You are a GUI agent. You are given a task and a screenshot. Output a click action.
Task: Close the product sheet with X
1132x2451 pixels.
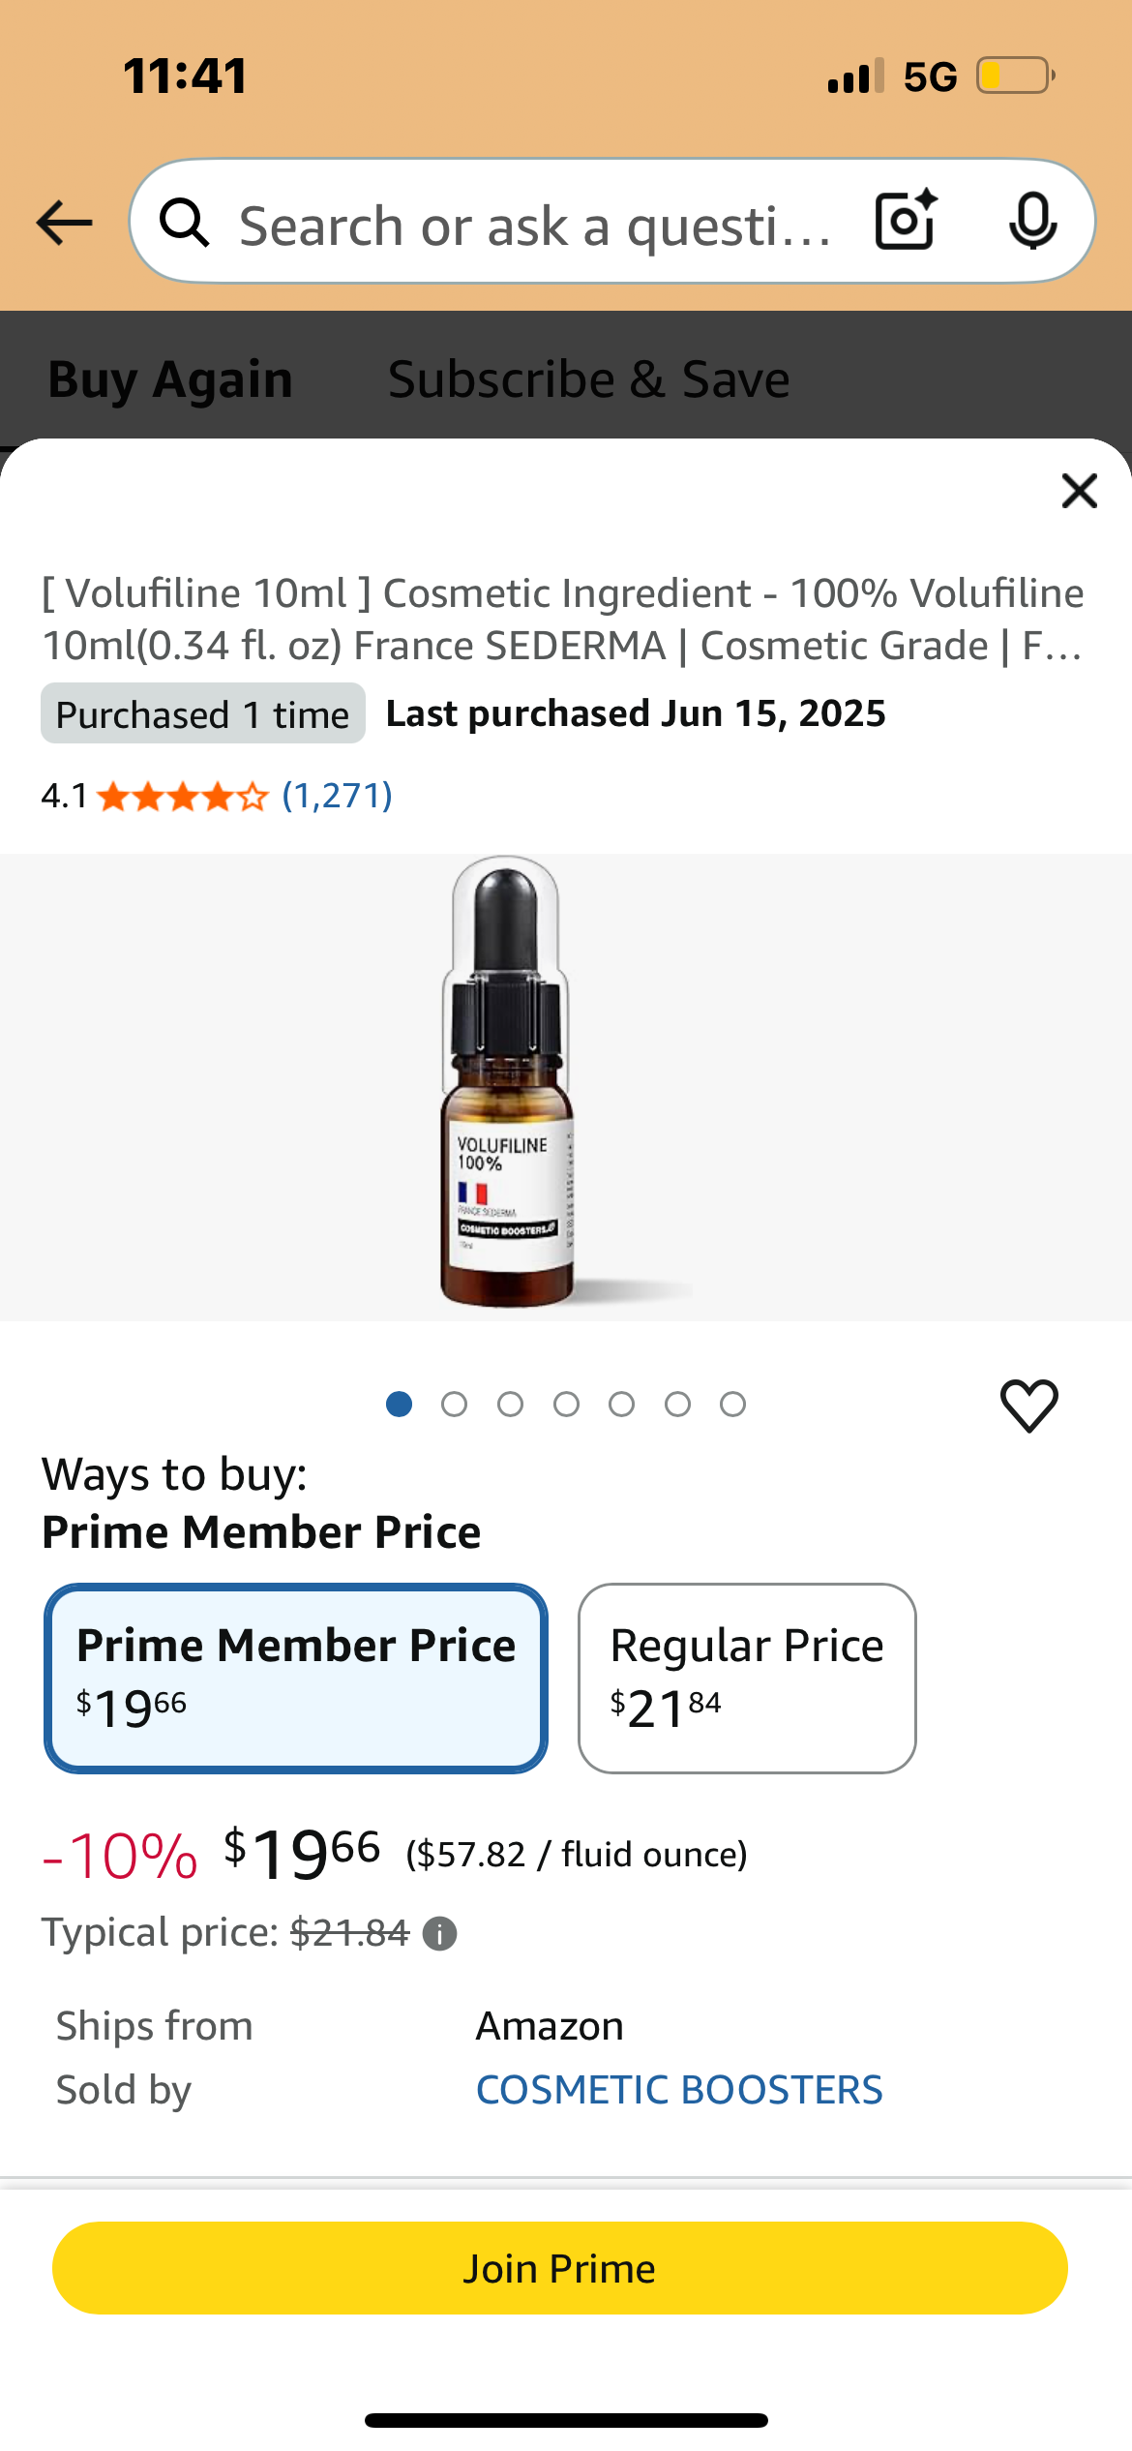tap(1079, 491)
